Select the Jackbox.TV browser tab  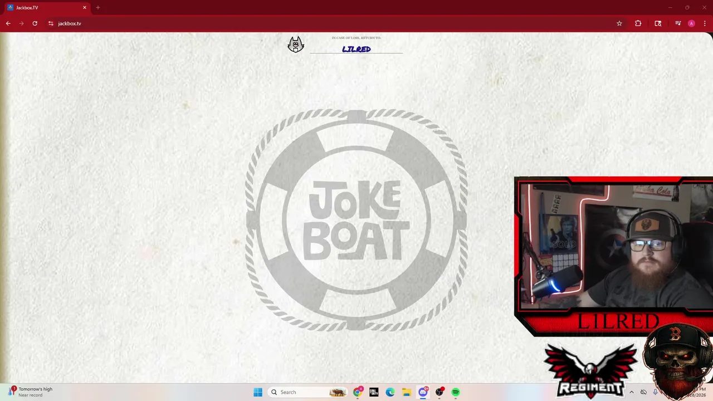pos(47,8)
